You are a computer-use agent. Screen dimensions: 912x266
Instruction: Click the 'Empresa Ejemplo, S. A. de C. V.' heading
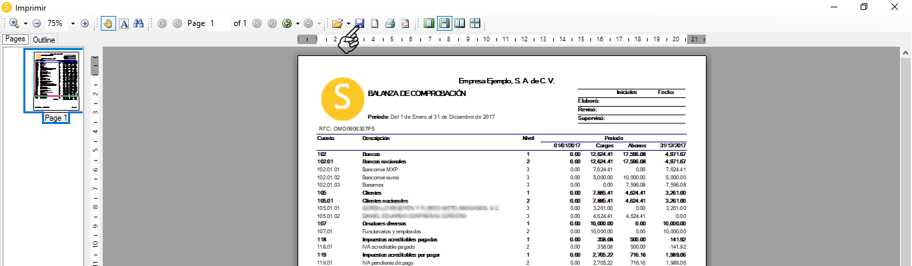point(507,81)
